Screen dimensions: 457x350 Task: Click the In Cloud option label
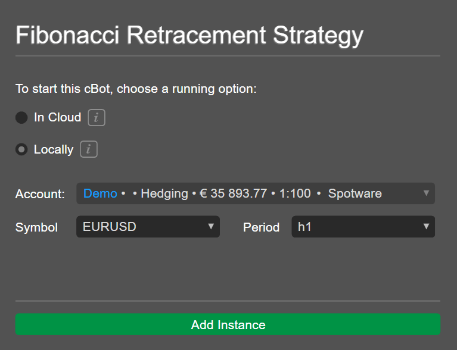click(x=57, y=117)
